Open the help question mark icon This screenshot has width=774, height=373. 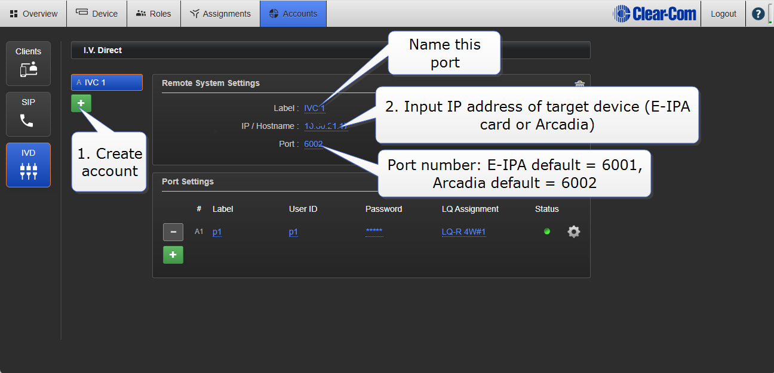tap(758, 14)
